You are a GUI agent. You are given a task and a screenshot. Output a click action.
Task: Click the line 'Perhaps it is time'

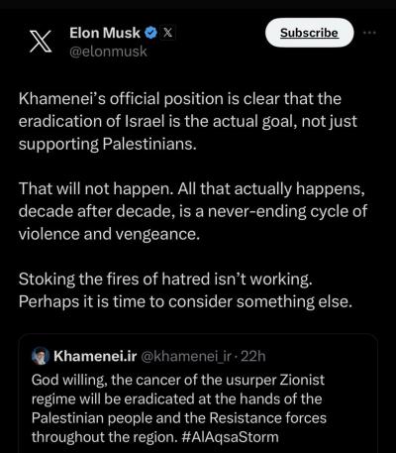coord(185,301)
